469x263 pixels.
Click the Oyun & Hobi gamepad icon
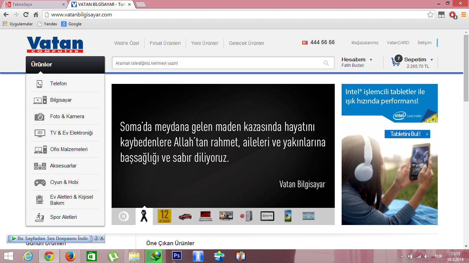(x=40, y=183)
